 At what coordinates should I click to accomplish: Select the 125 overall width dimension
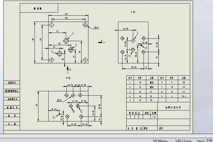pos(66,14)
